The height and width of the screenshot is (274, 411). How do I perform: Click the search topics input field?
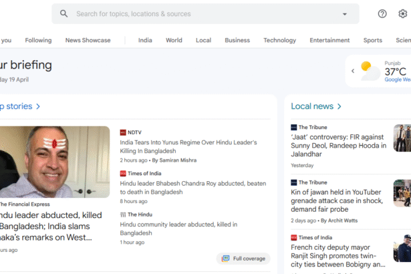click(x=200, y=14)
